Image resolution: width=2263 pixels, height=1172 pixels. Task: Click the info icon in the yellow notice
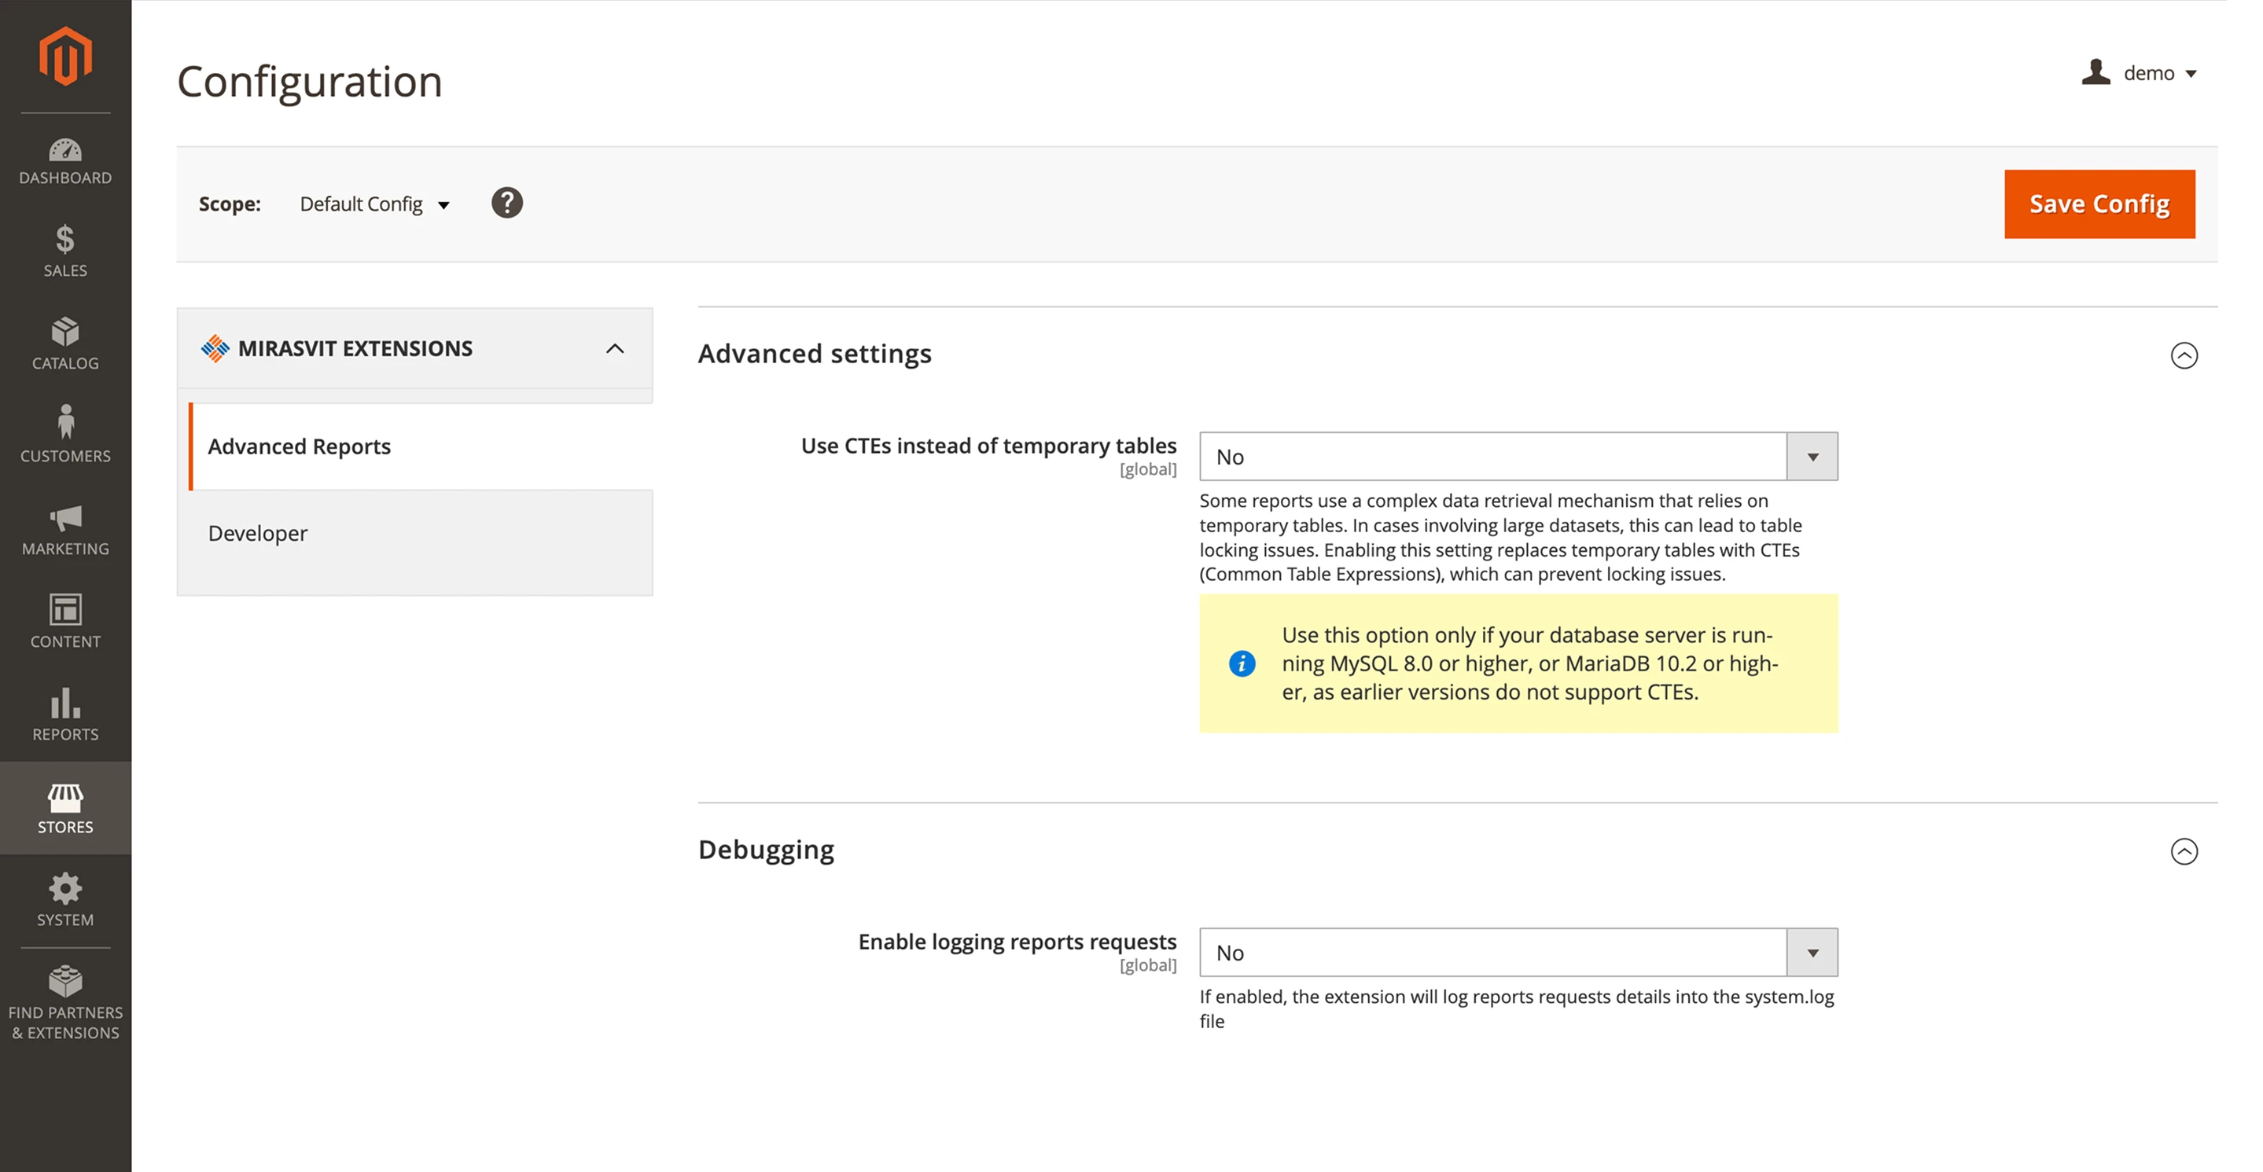coord(1242,663)
